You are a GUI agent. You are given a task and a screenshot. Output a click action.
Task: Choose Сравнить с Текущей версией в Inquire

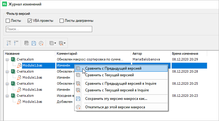pyautogui.click(x=121, y=90)
